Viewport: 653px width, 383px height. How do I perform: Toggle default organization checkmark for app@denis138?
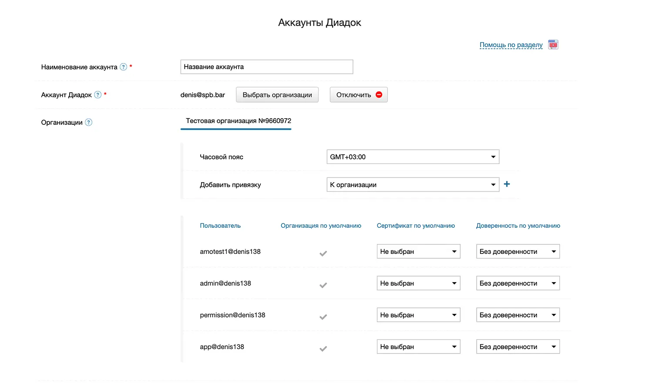323,349
